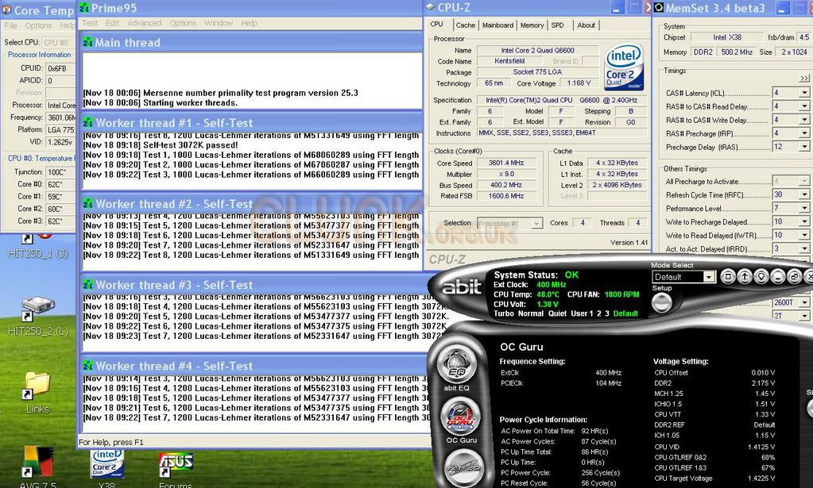This screenshot has width=813, height=488.
Task: Click the Core Temp title bar icon
Action: (x=6, y=10)
